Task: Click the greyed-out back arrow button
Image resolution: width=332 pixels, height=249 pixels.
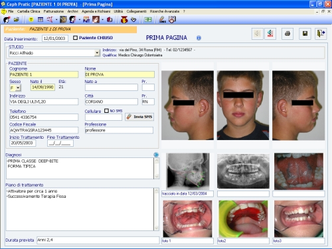Action: (x=258, y=34)
